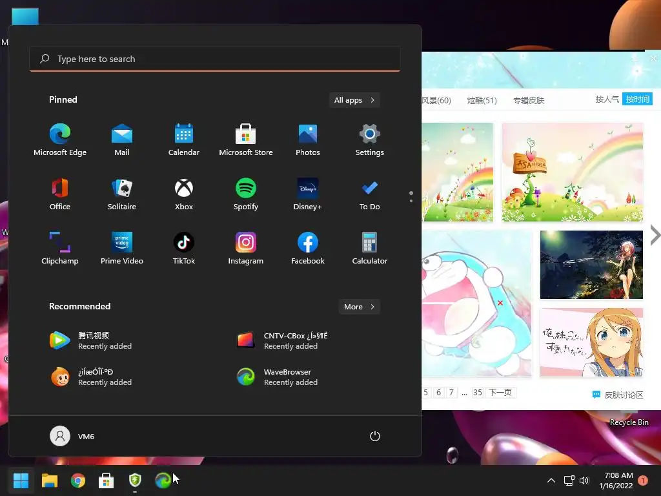The width and height of the screenshot is (661, 496).
Task: Select the partially visible rainbow meadow skin
Action: (x=458, y=172)
